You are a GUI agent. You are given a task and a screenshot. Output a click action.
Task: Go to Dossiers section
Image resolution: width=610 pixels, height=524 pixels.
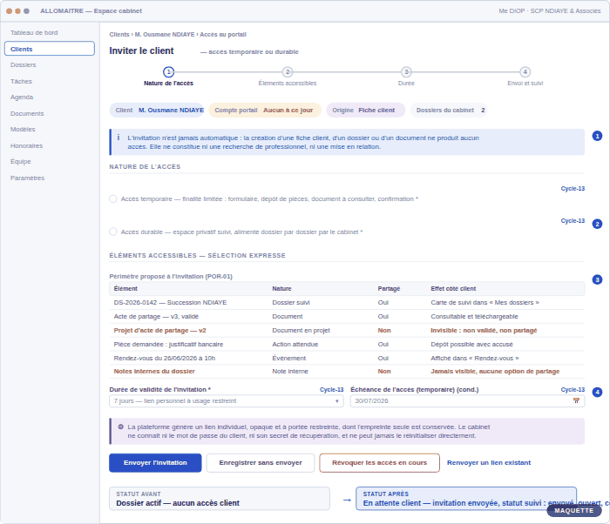click(23, 65)
